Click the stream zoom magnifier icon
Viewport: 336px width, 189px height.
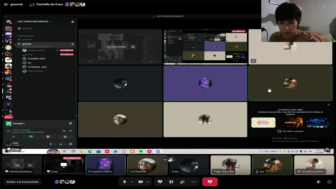tap(327, 149)
